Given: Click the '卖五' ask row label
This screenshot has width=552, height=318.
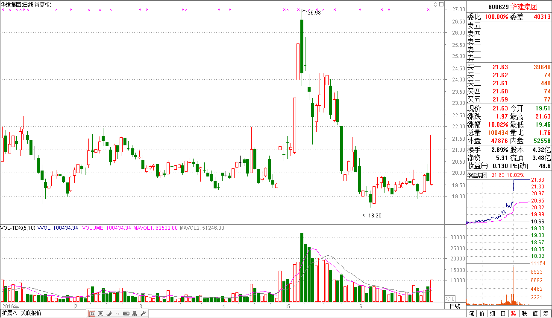Looking at the screenshot, I should click(474, 26).
